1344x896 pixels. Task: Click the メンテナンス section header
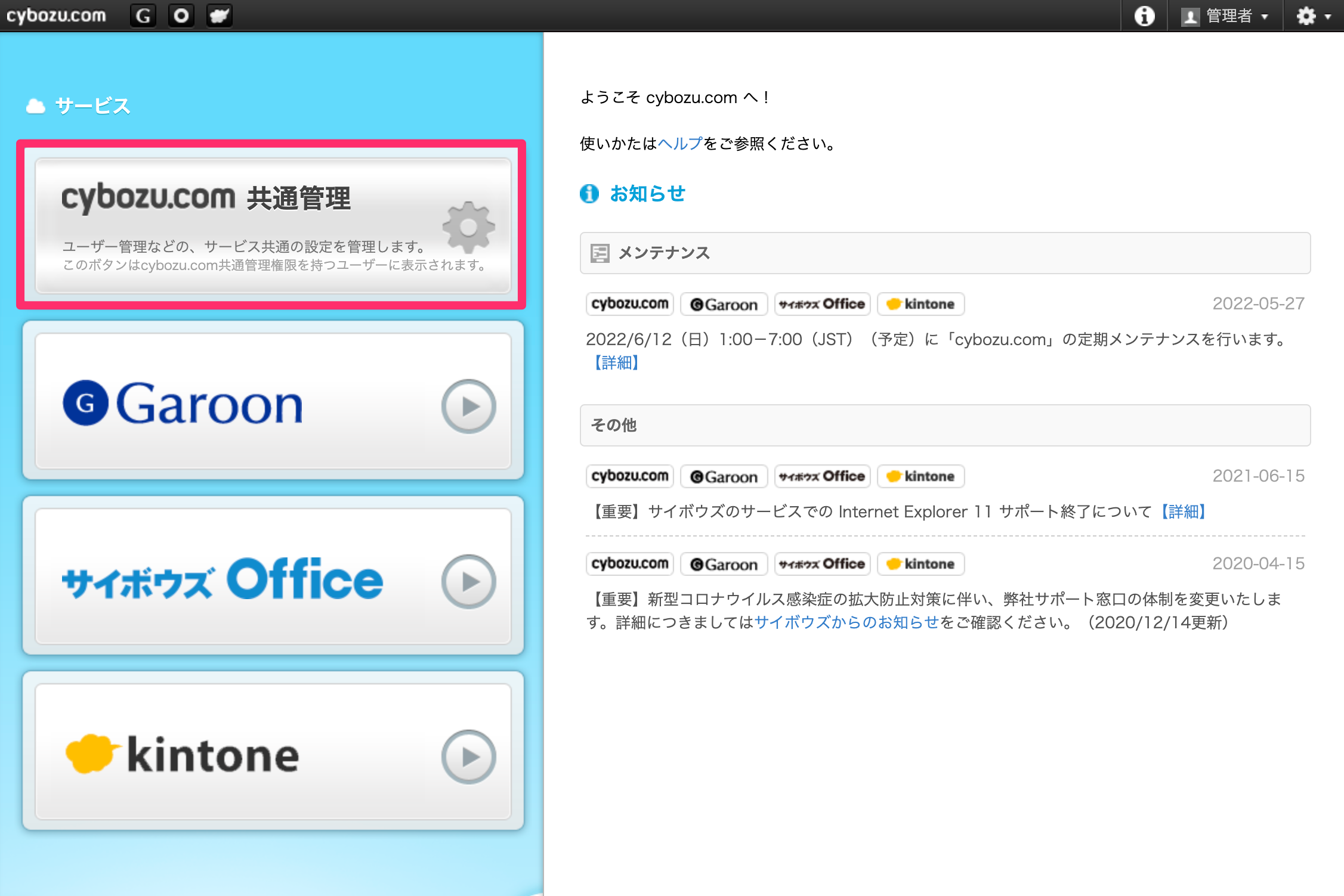tap(945, 253)
